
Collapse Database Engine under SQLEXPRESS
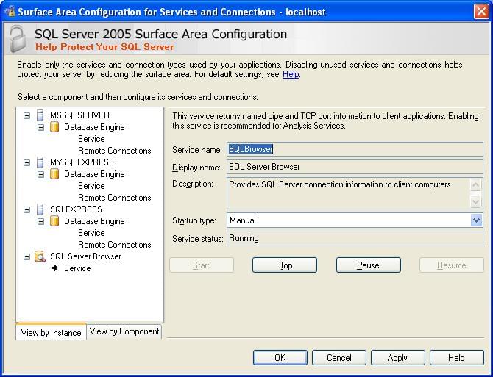coord(41,222)
